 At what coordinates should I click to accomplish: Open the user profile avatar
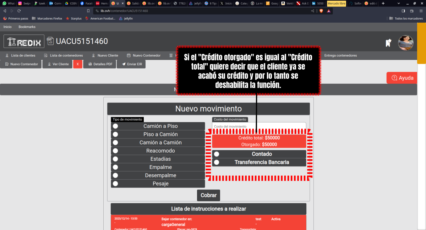pyautogui.click(x=406, y=43)
